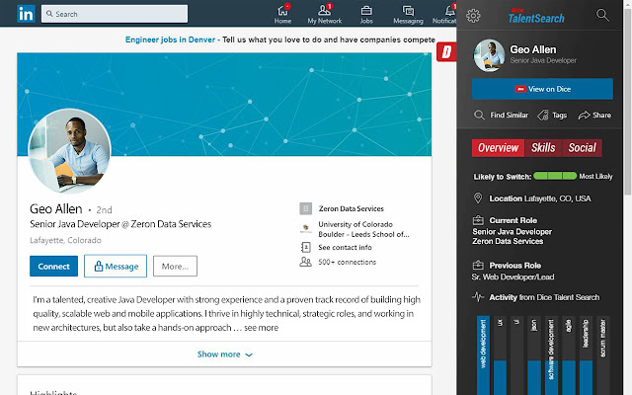Click the connections people icon
Viewport: 632px width, 395px height.
click(x=305, y=262)
